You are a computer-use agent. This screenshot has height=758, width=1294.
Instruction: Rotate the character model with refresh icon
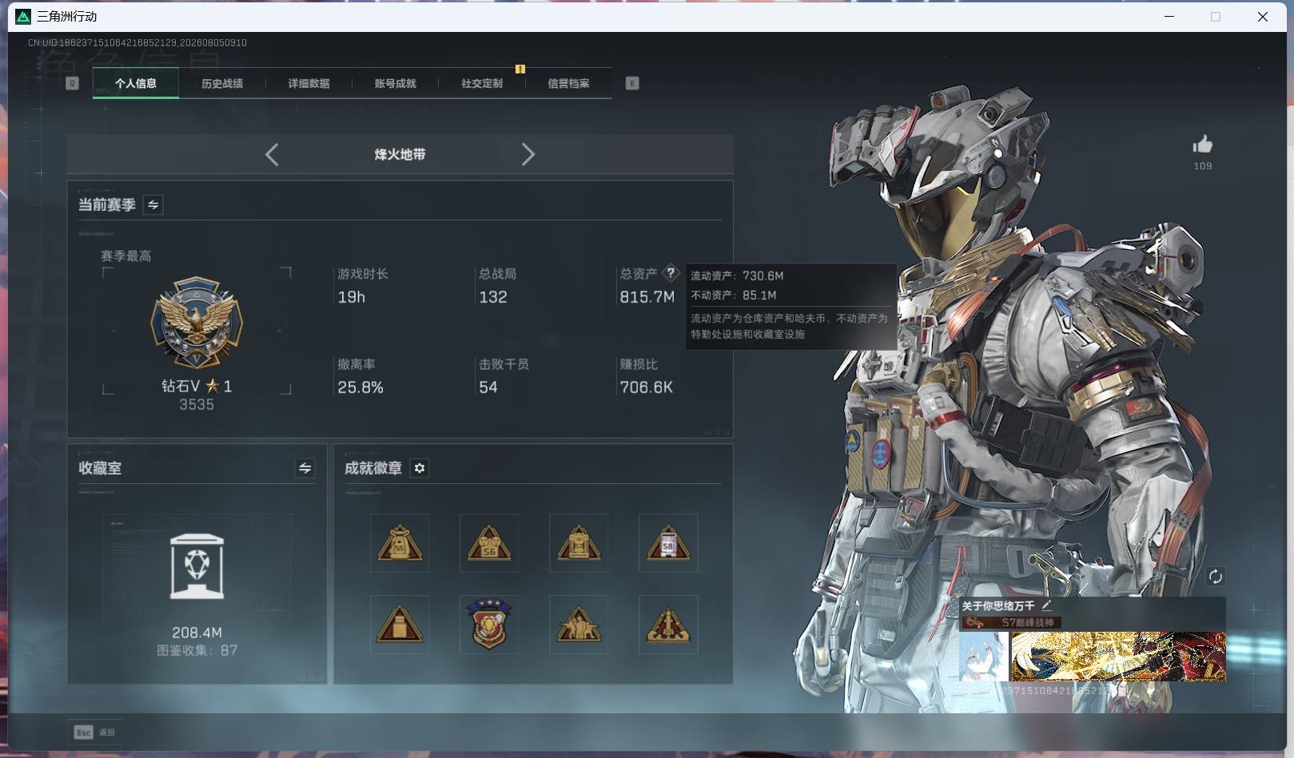pyautogui.click(x=1215, y=577)
